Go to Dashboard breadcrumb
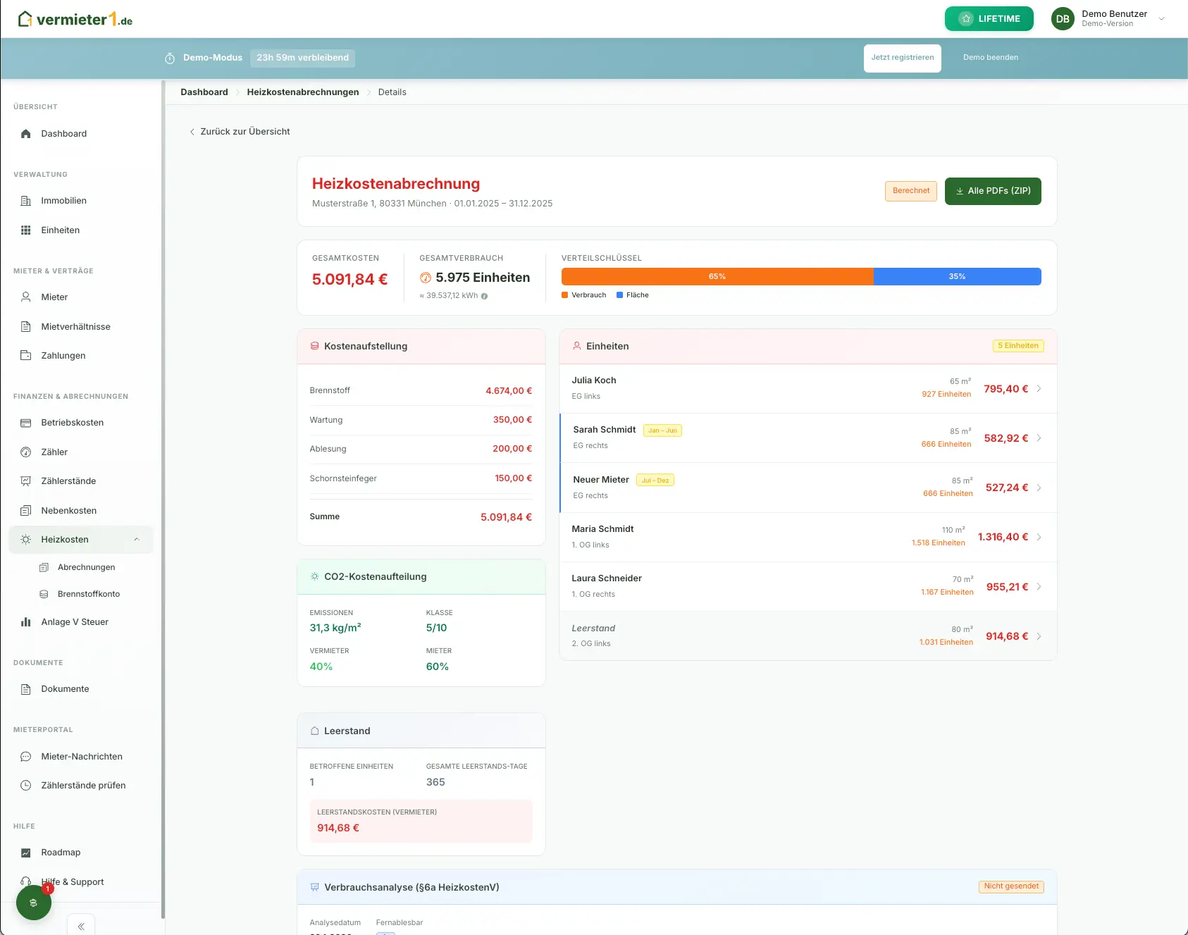The height and width of the screenshot is (935, 1188). pos(204,92)
